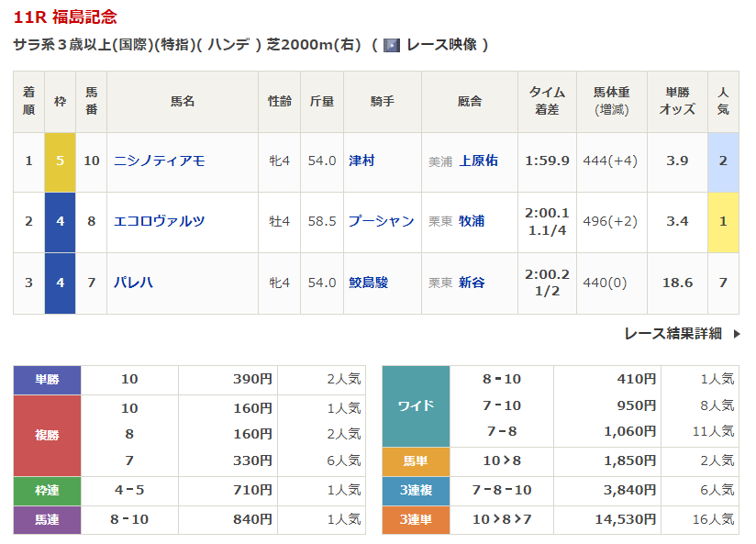Select the red 複勝 payout label
756x544 pixels.
[47, 435]
